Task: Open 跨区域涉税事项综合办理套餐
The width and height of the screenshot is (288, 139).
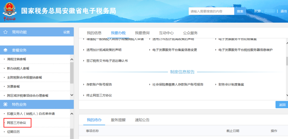Action: (28, 96)
